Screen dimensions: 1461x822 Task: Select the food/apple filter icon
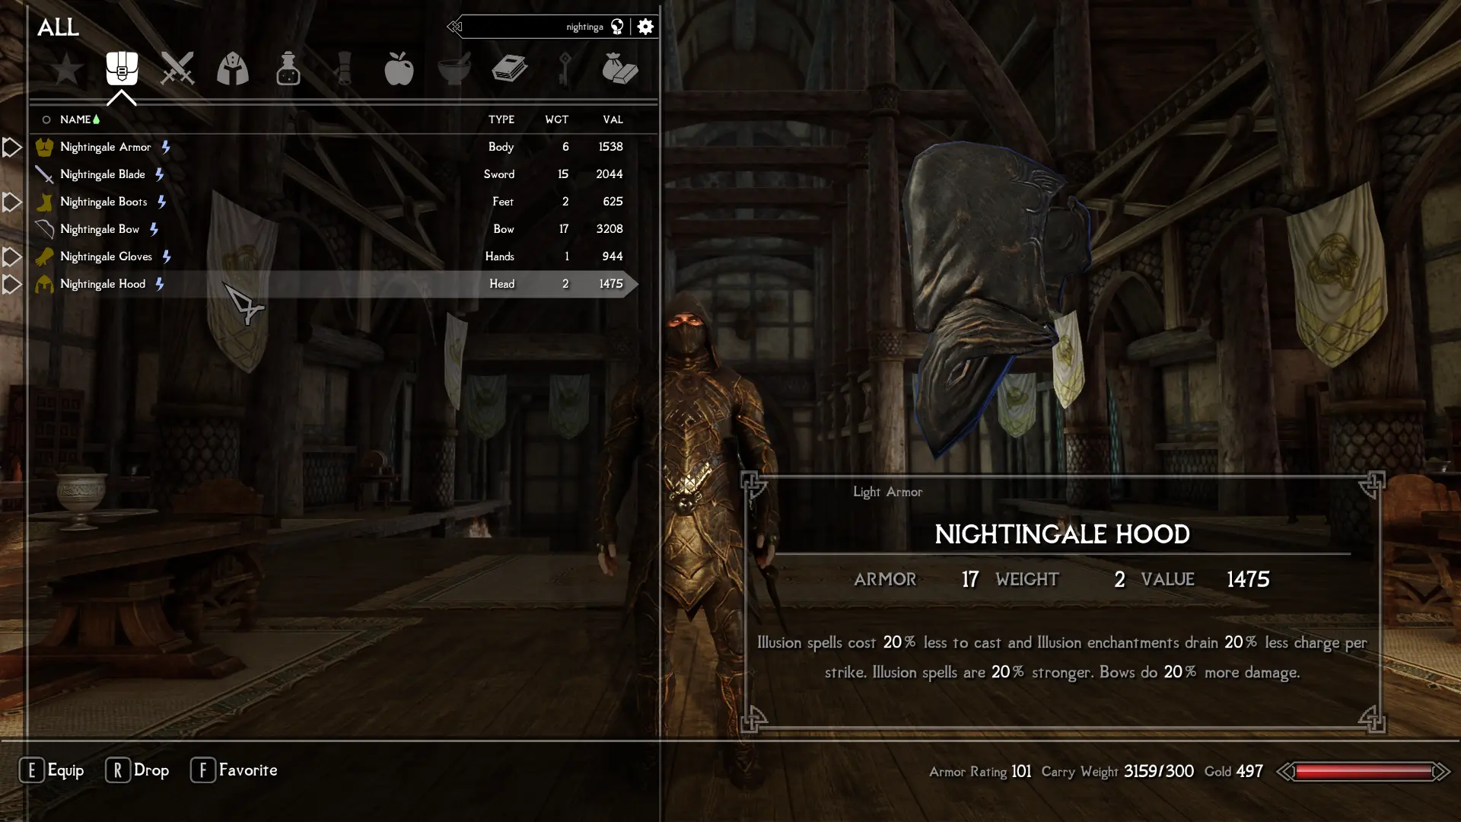click(x=399, y=68)
